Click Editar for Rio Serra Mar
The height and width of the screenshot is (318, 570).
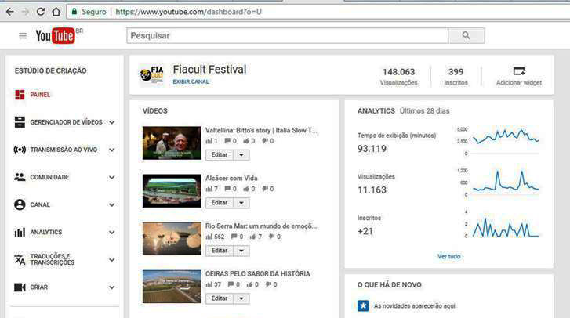pos(220,251)
